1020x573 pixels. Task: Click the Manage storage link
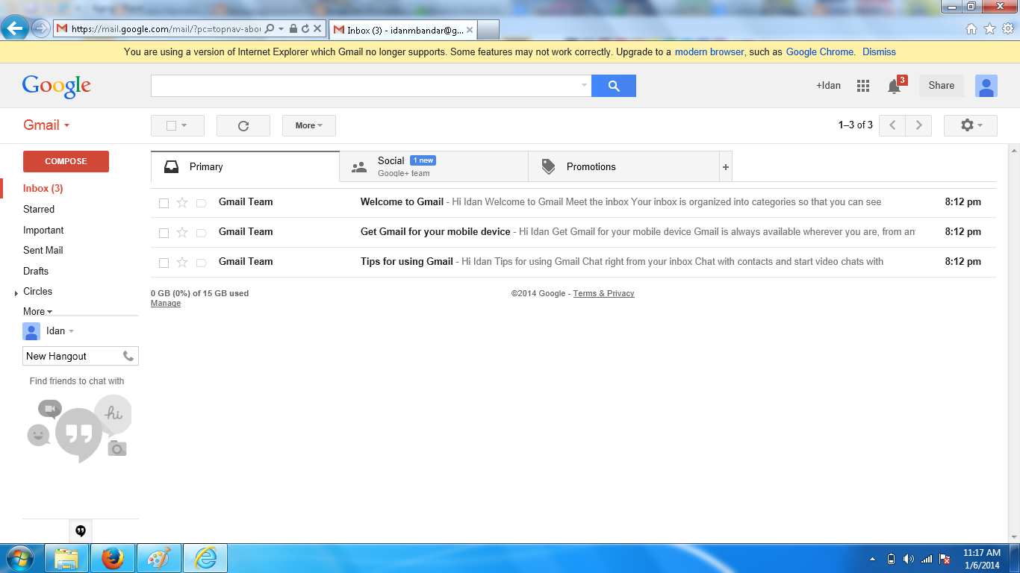[x=166, y=304]
